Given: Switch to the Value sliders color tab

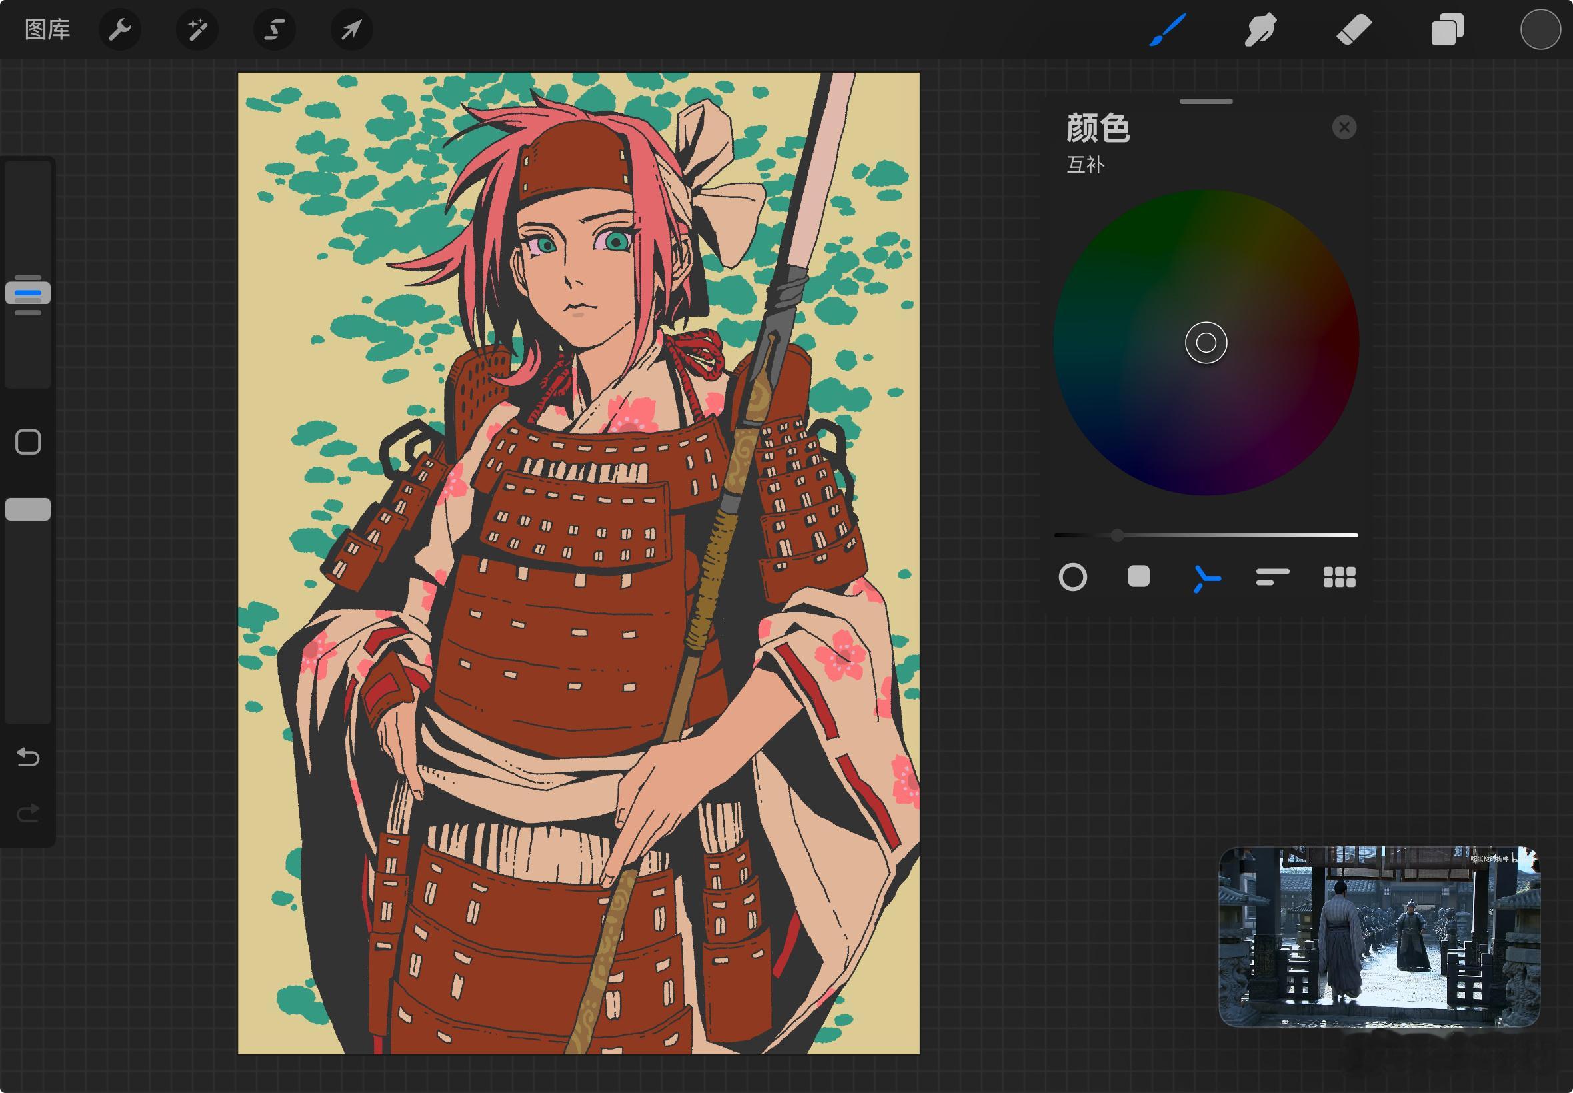Looking at the screenshot, I should tap(1272, 577).
